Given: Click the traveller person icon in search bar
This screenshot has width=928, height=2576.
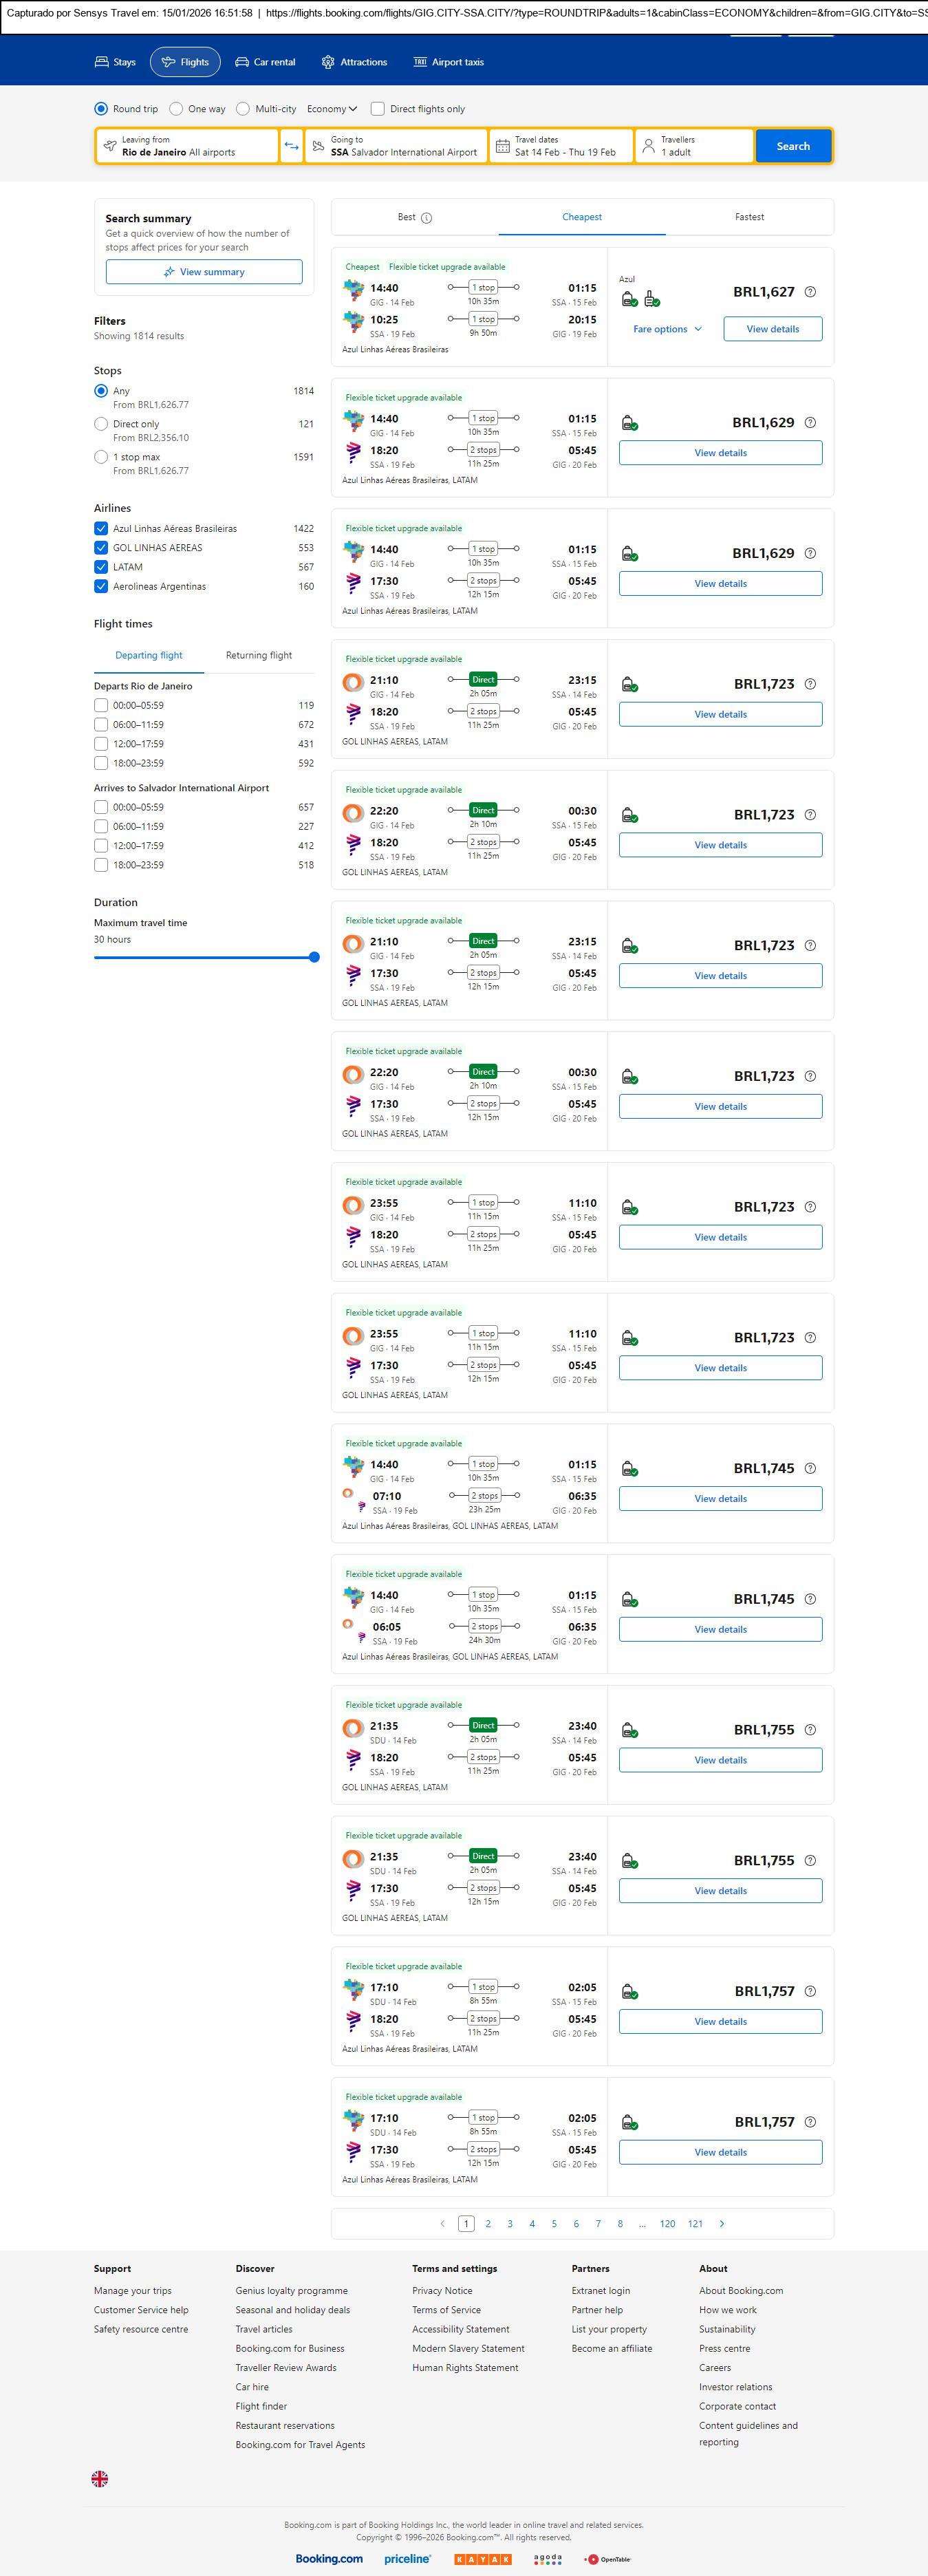Looking at the screenshot, I should 648,146.
